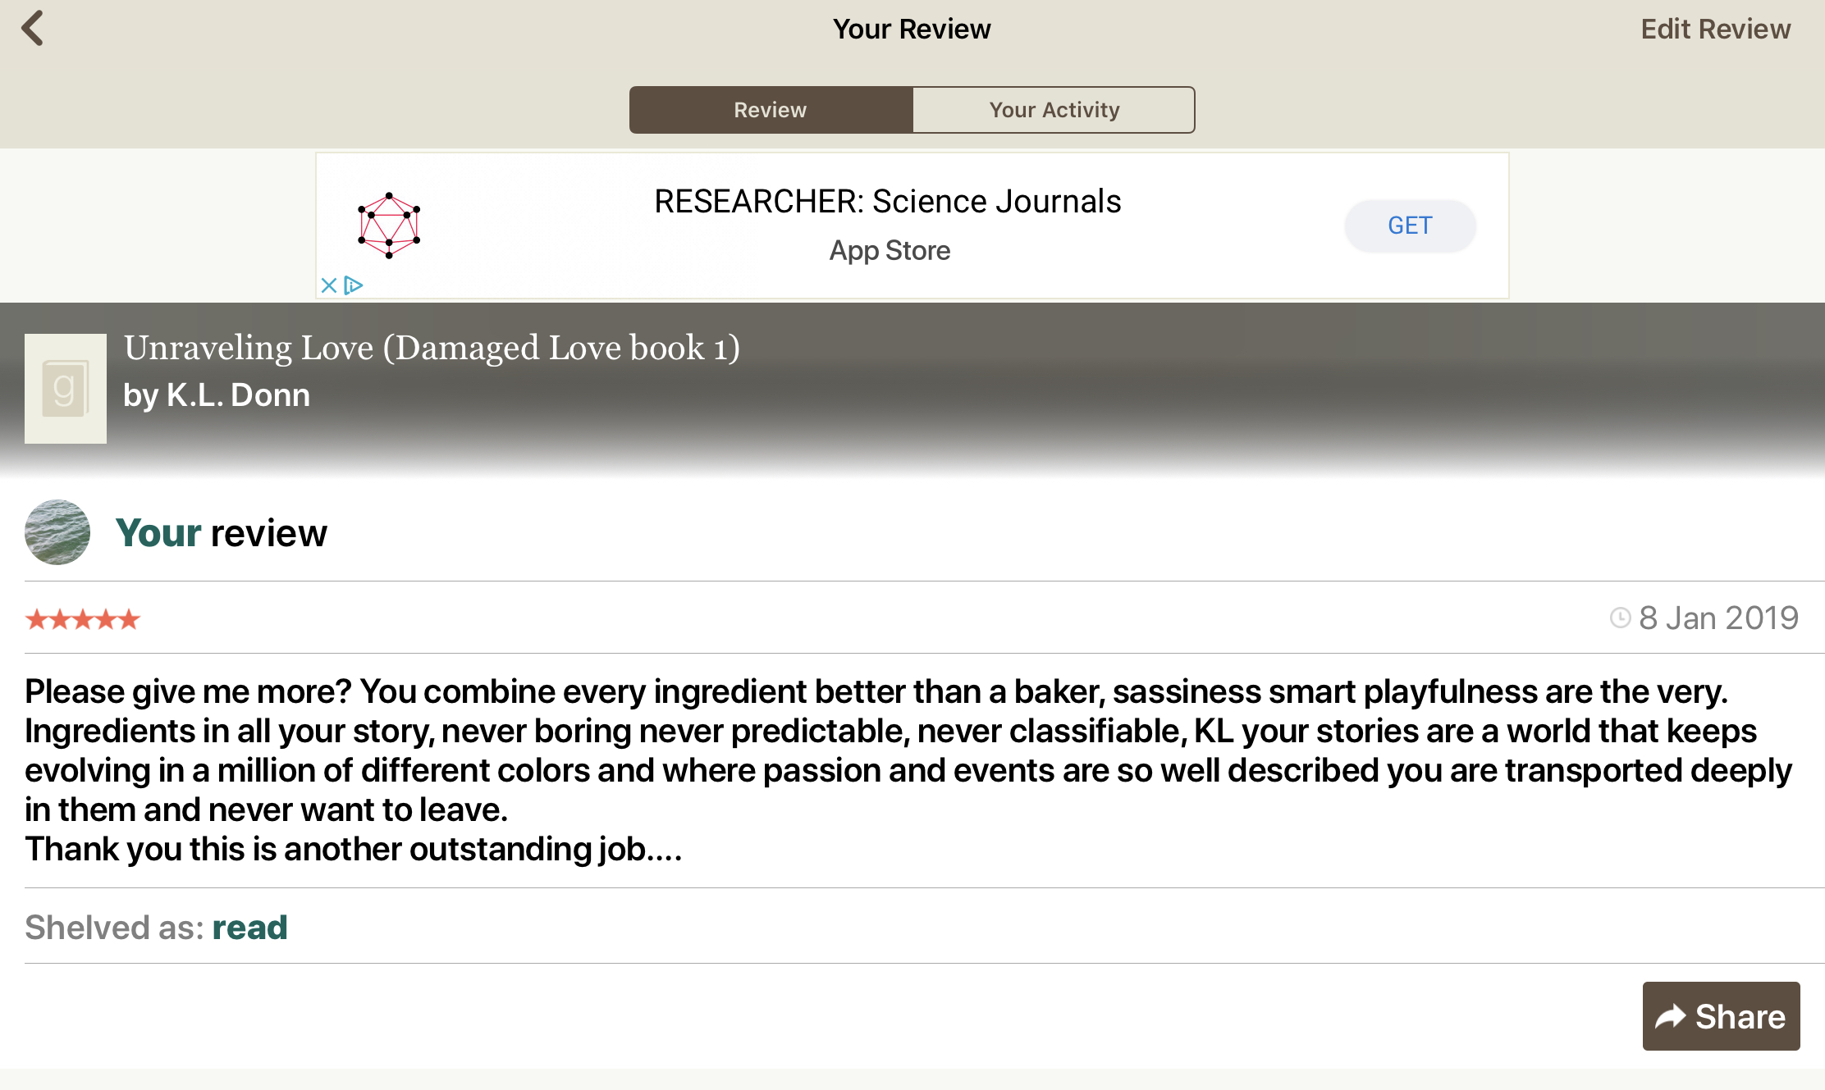
Task: Open the book cover placeholder thumbnail
Action: [66, 388]
